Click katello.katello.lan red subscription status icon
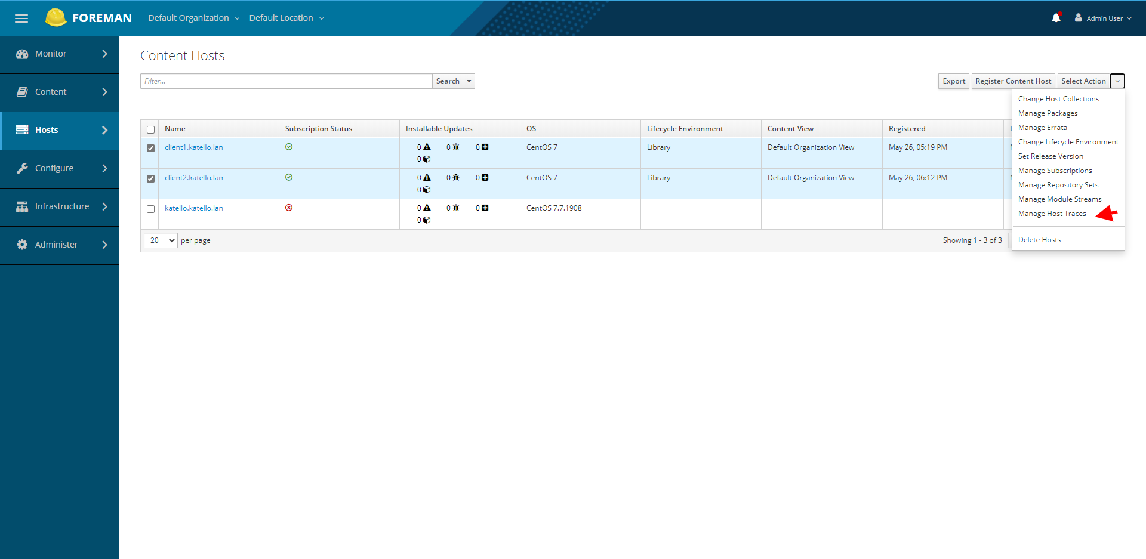Viewport: 1146px width, 559px height. (x=289, y=208)
